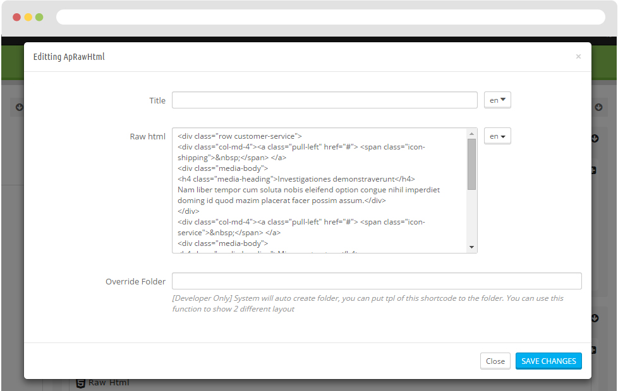The width and height of the screenshot is (618, 391).
Task: Click the browser address bar
Action: pos(330,17)
